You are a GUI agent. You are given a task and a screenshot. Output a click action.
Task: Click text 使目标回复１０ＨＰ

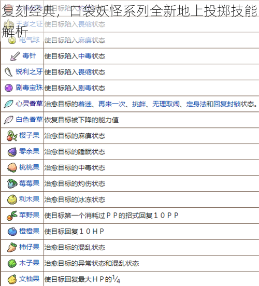(x=74, y=232)
